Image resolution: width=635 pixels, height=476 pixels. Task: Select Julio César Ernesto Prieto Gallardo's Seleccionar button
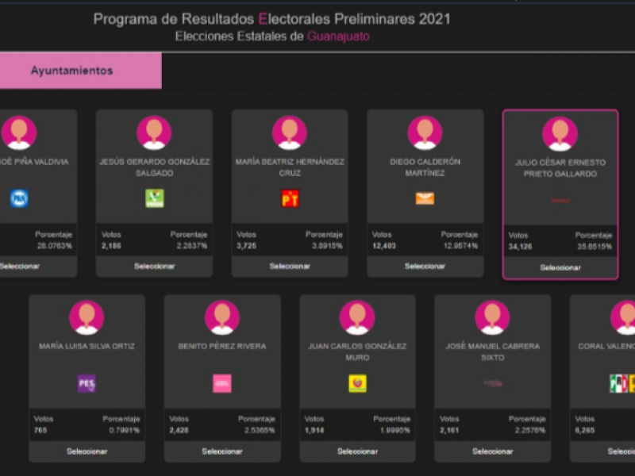[560, 267]
